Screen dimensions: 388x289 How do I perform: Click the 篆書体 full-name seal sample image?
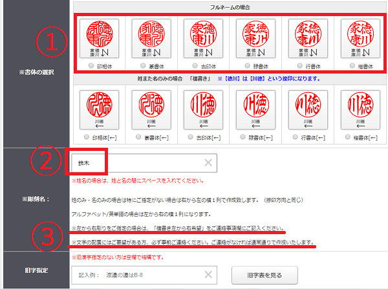tap(151, 39)
